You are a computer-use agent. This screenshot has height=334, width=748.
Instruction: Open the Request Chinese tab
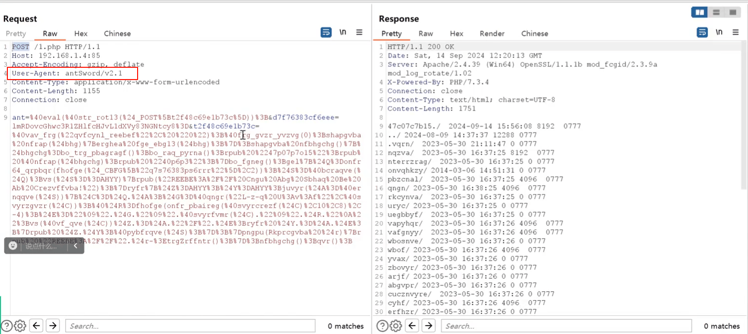[x=117, y=33]
